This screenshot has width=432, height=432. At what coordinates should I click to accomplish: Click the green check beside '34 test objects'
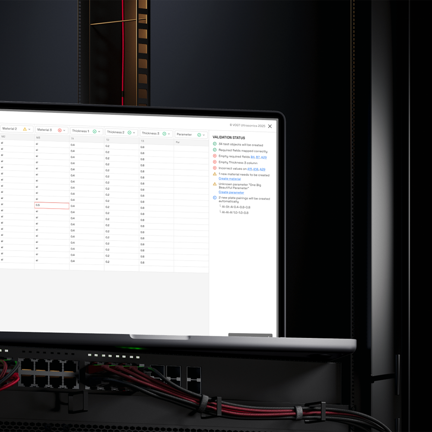[x=215, y=144]
